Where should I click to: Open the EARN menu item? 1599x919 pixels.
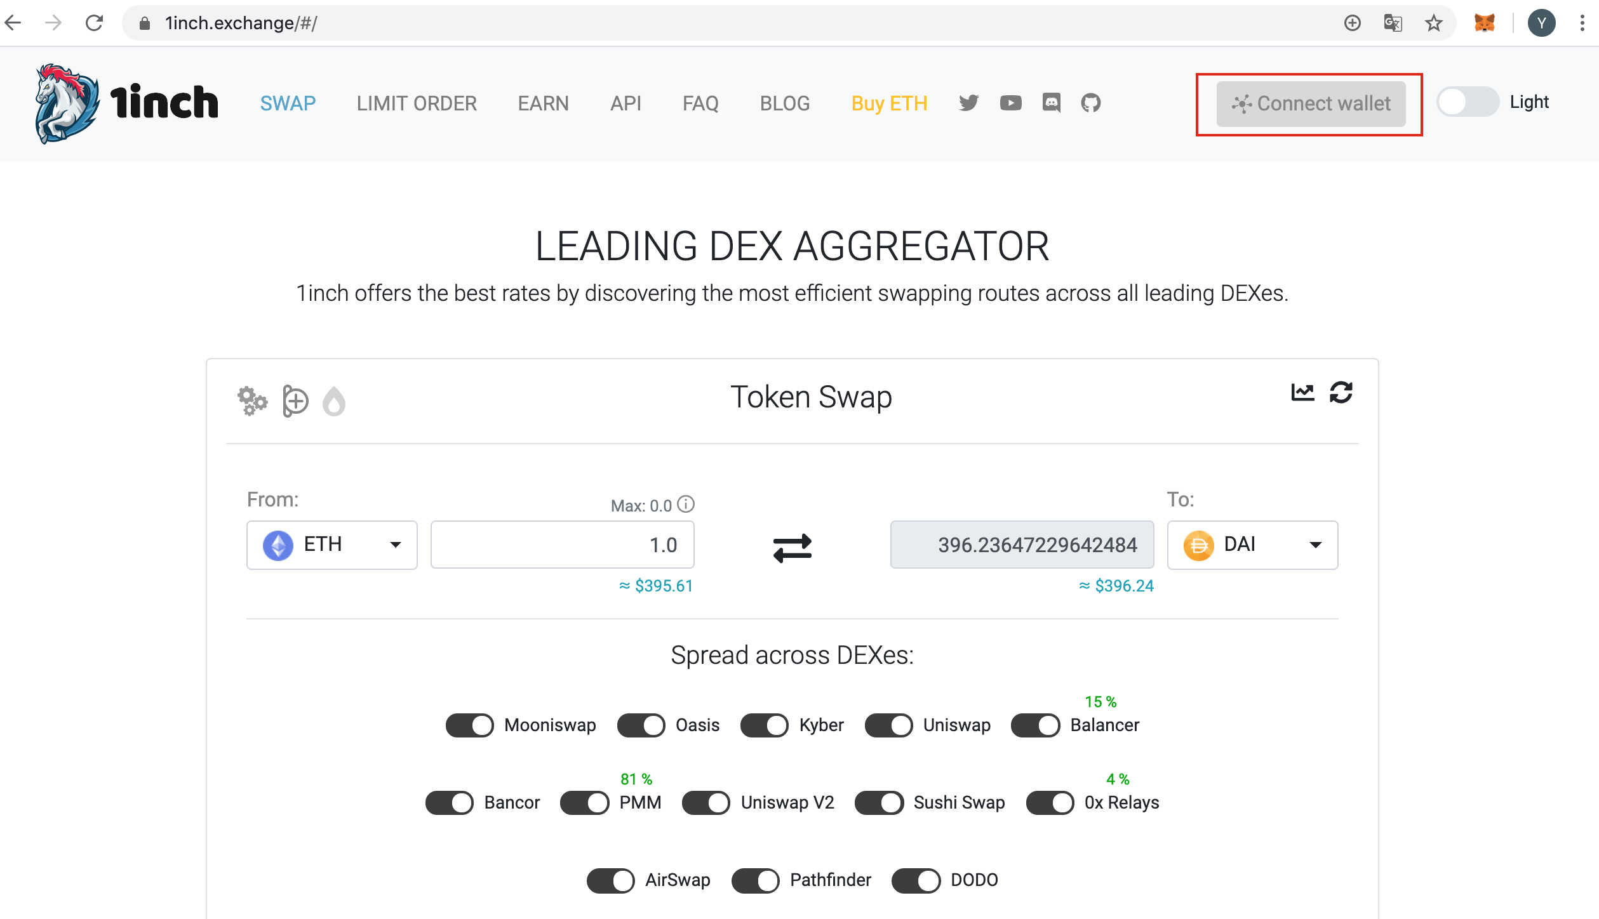pyautogui.click(x=544, y=103)
